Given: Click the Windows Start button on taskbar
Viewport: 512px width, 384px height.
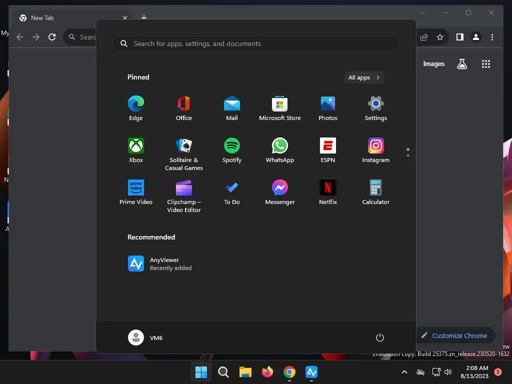Looking at the screenshot, I should (x=201, y=372).
